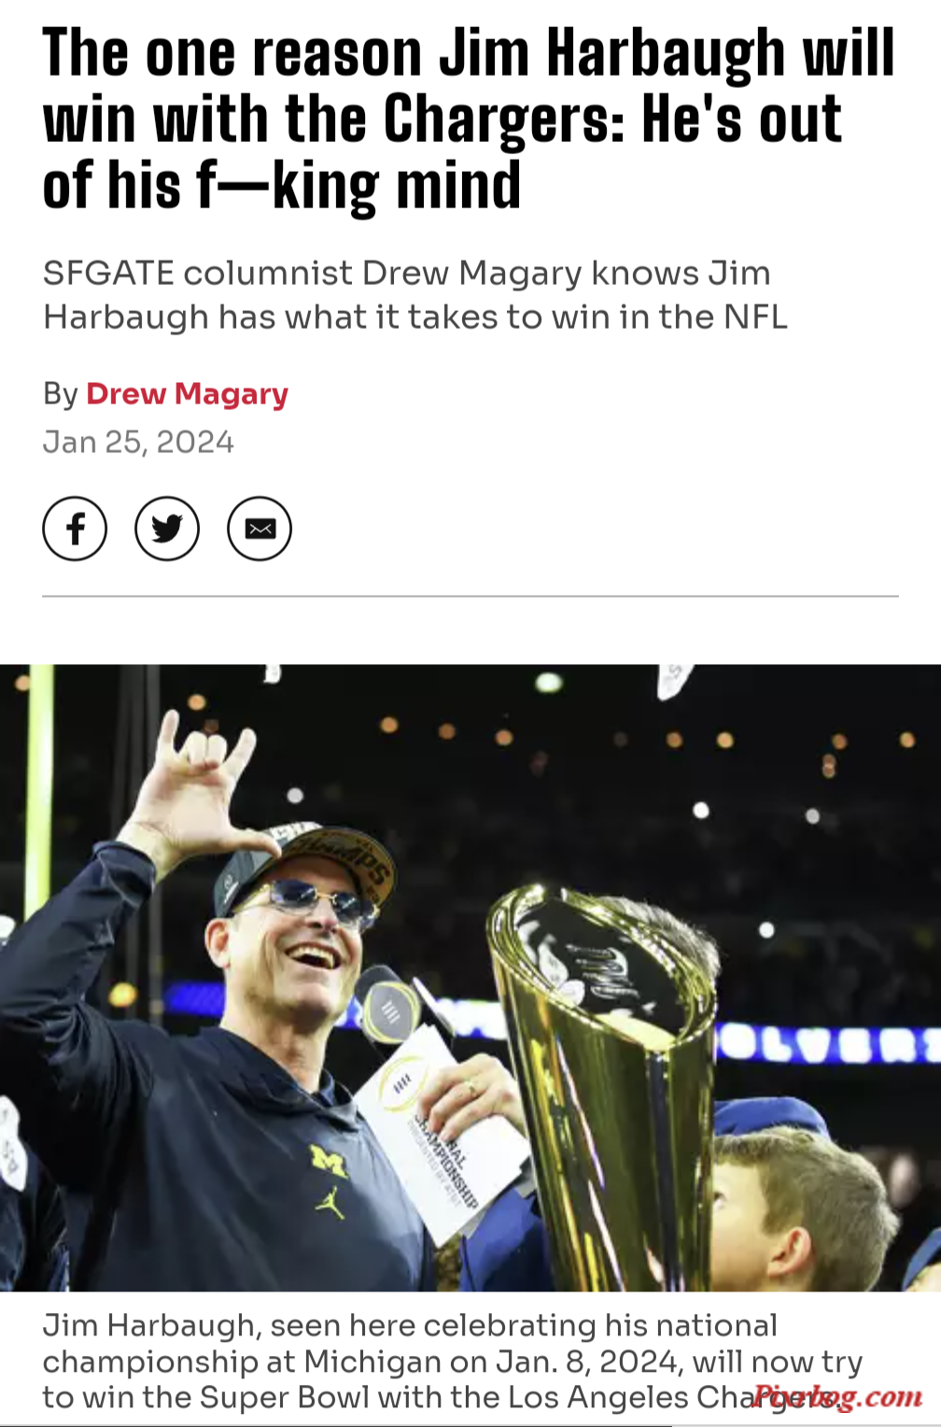This screenshot has width=941, height=1427.
Task: Open Drew Magary's author page
Action: click(187, 394)
